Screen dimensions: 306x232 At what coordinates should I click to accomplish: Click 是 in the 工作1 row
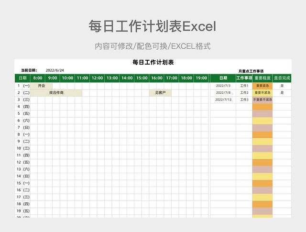tap(282, 86)
